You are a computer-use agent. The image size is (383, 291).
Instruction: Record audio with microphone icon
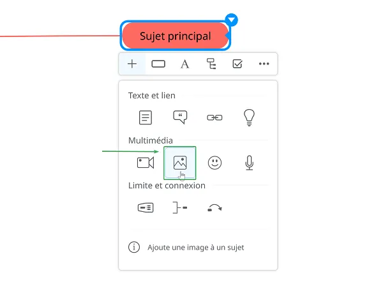249,163
